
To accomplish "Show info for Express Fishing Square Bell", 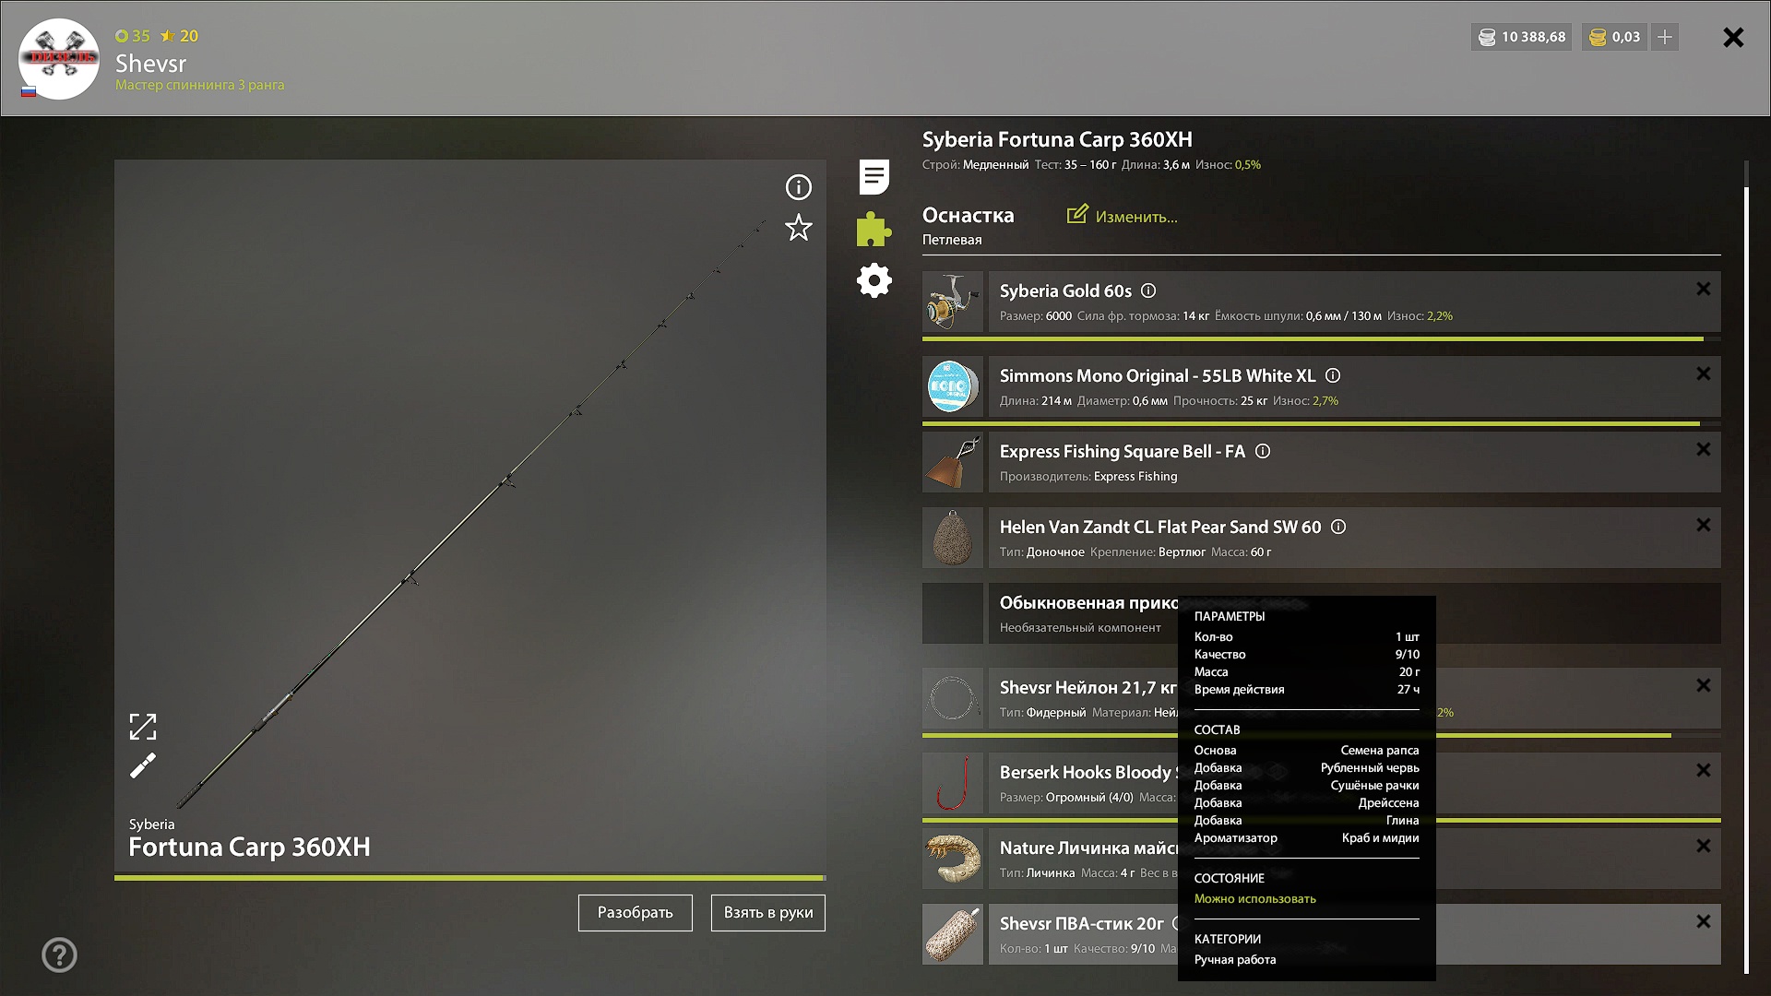I will (1263, 451).
